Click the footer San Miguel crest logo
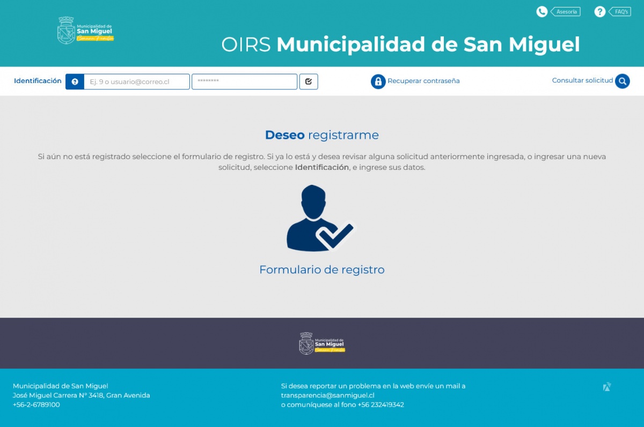 (322, 343)
